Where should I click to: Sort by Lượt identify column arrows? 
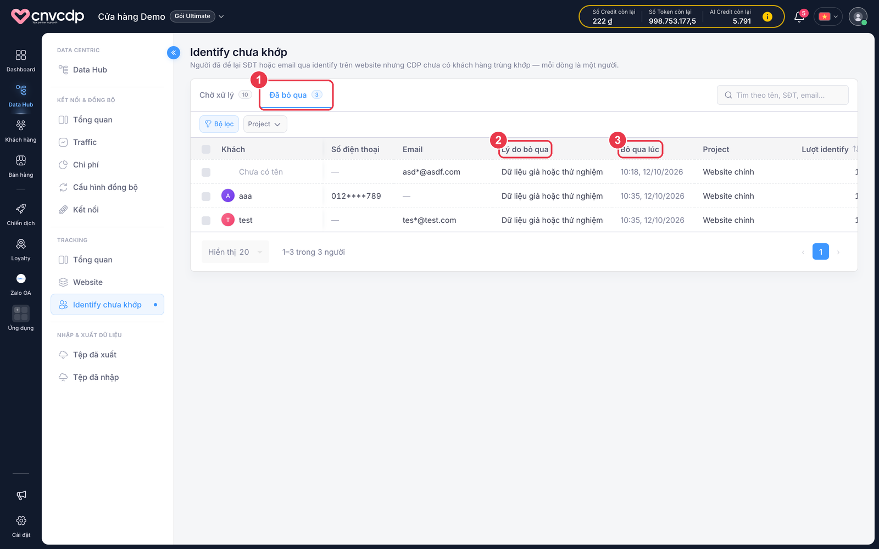[x=855, y=149]
